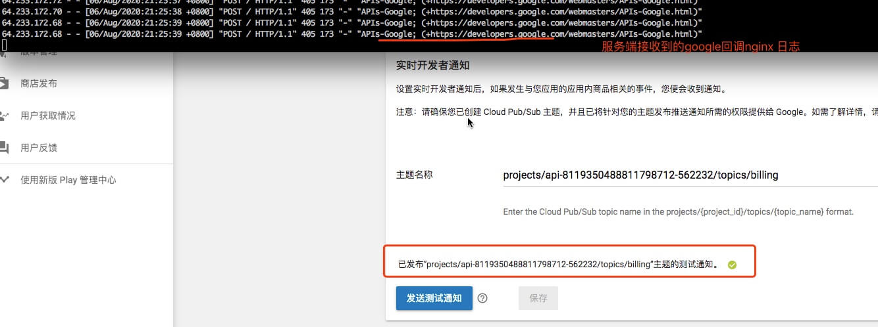
Task: Click the chart icon beside 用户获取情况
Action: click(4, 116)
